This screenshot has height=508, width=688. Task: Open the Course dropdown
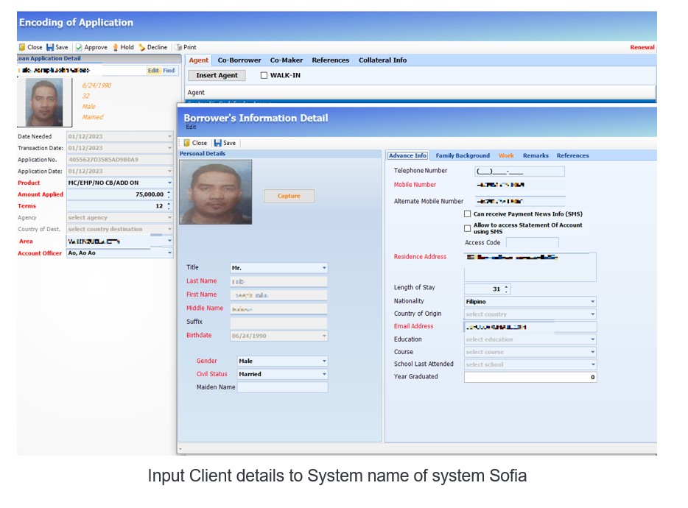click(x=593, y=352)
